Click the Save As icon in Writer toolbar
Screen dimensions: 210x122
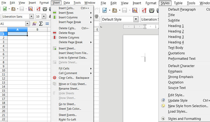[x=135, y=10]
